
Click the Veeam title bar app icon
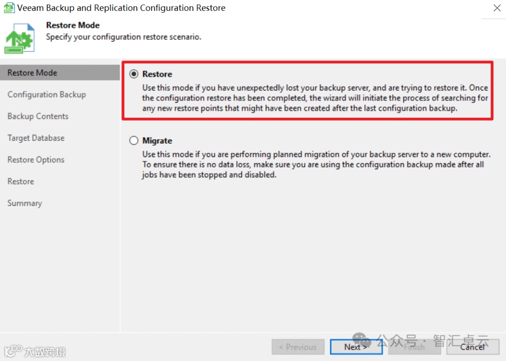pos(9,8)
